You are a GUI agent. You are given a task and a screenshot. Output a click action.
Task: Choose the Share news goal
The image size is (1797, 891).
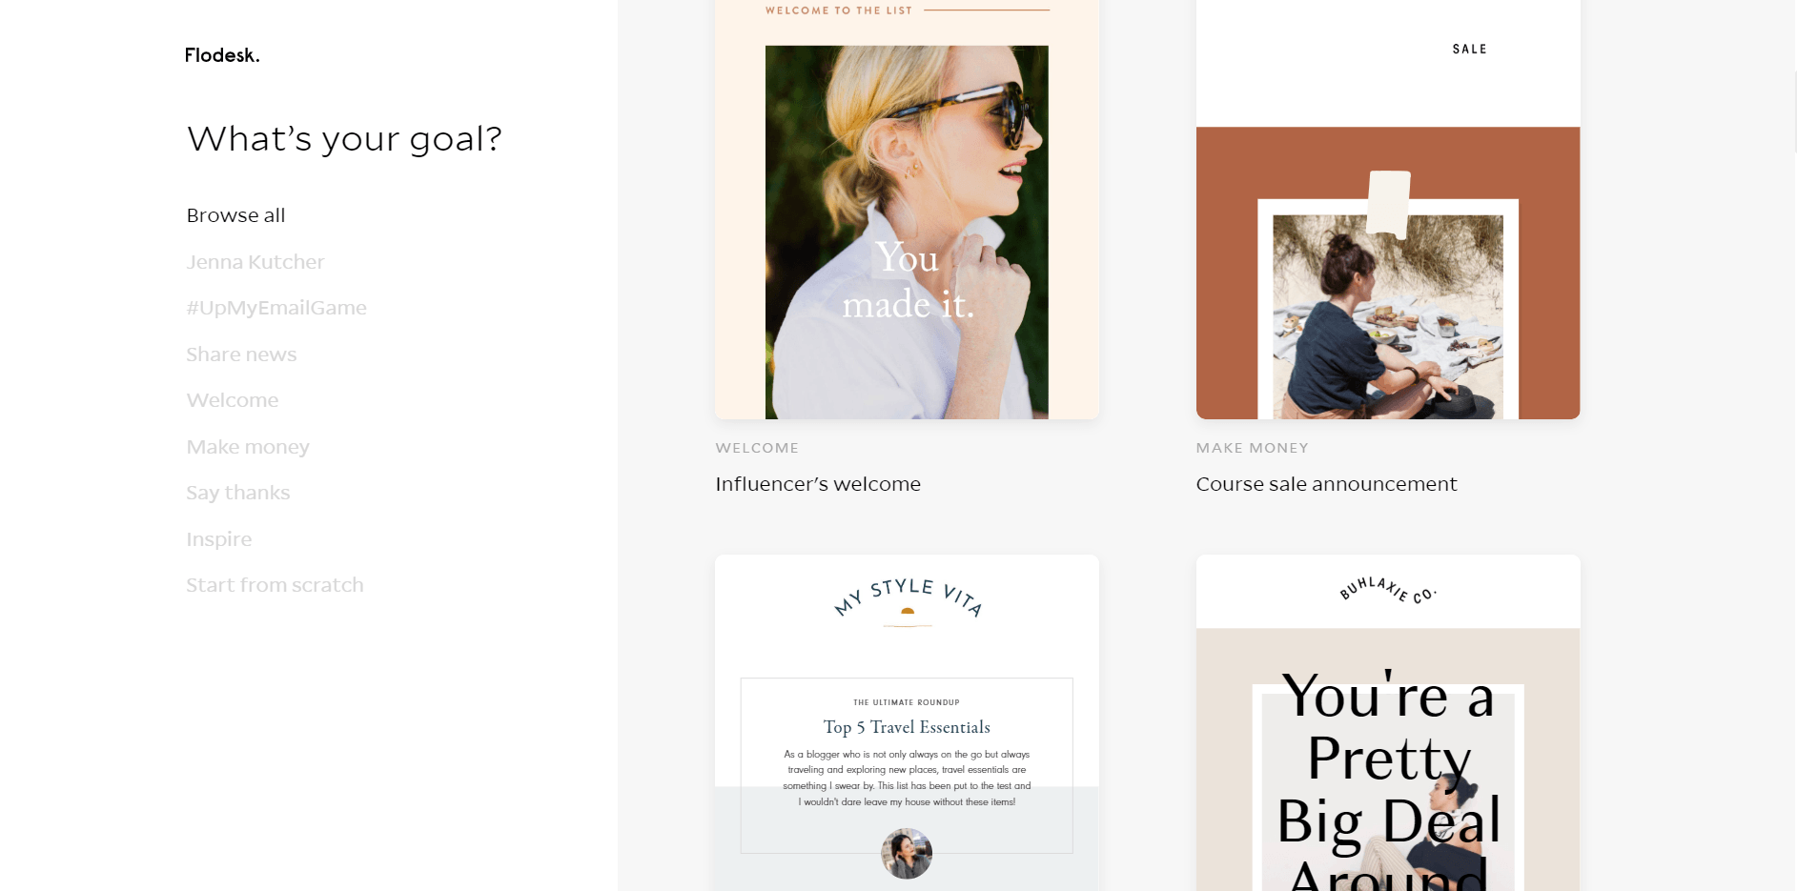pos(241,354)
